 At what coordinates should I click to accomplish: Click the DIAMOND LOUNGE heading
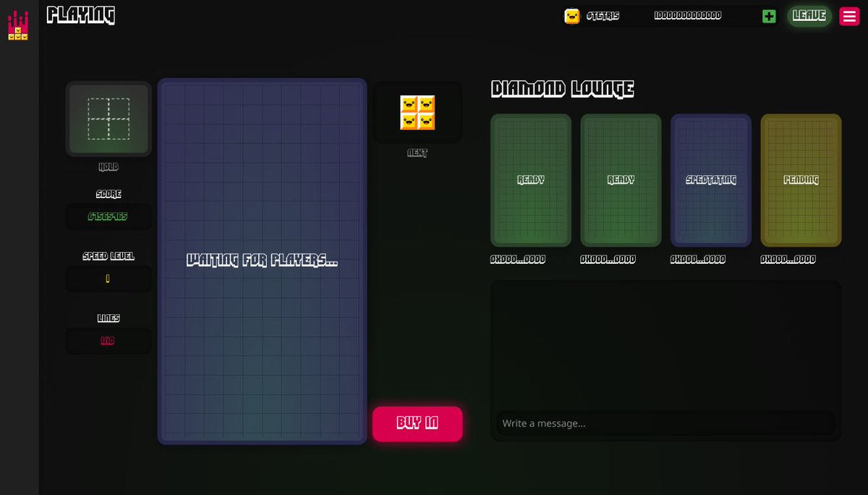tap(562, 89)
